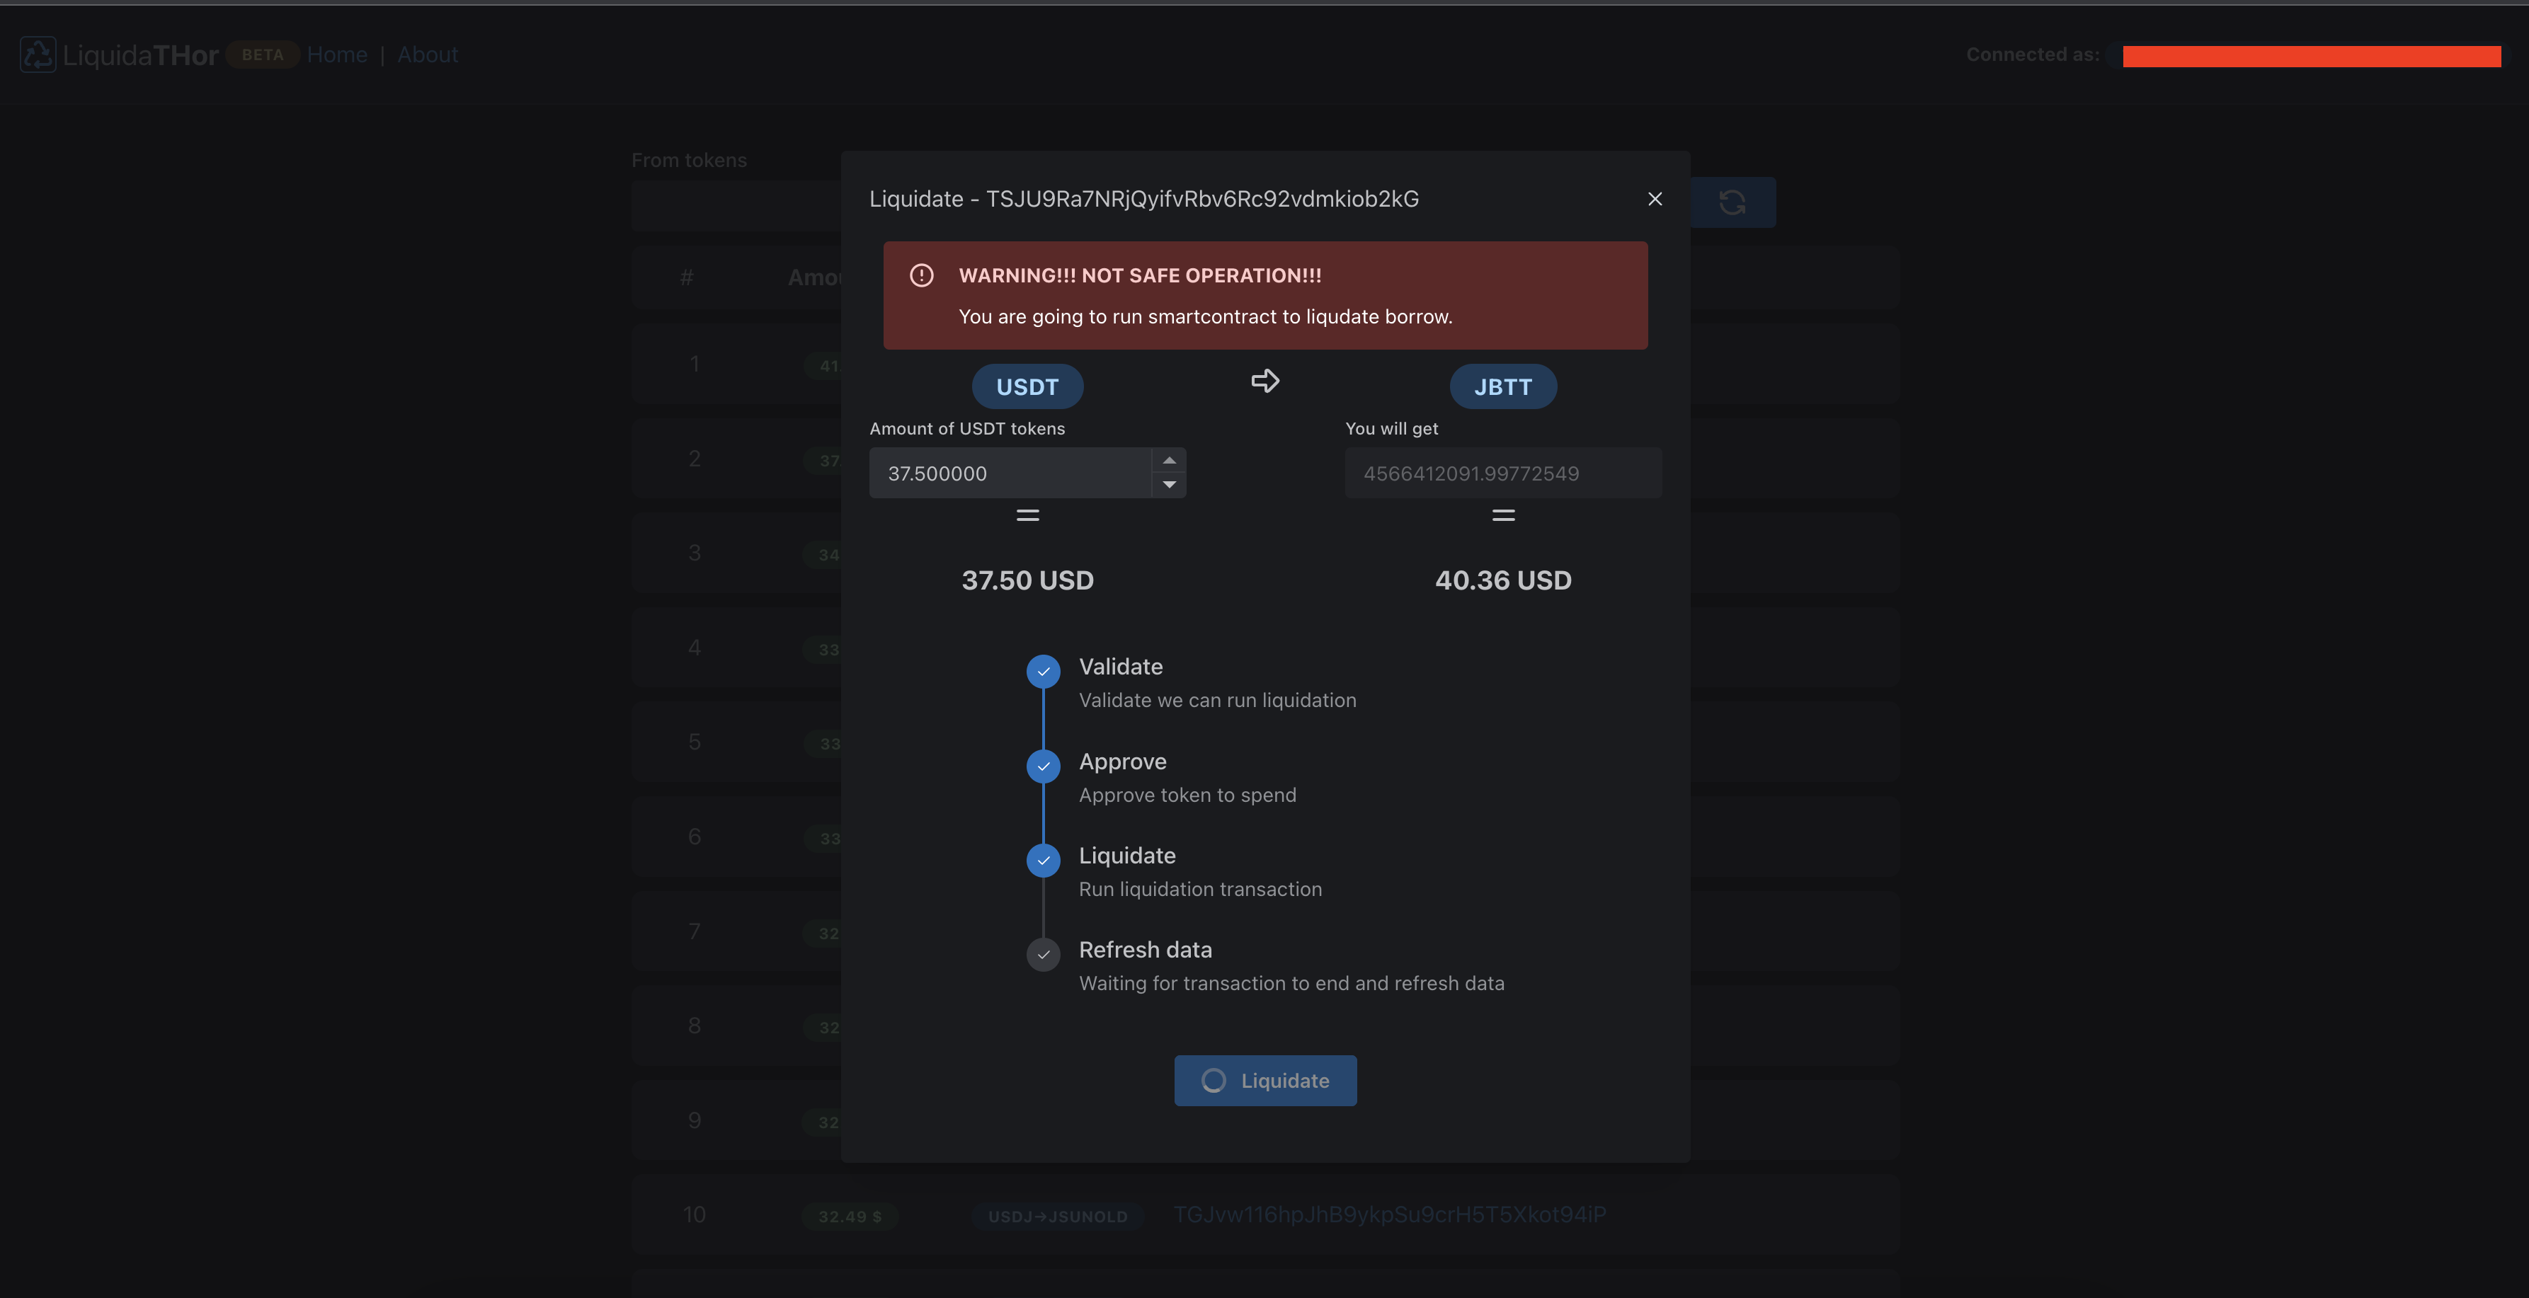Click the TGJvw116hpJhB9ykpSu9crH5T5Xkot94iP address link
This screenshot has height=1298, width=2529.
[1389, 1214]
